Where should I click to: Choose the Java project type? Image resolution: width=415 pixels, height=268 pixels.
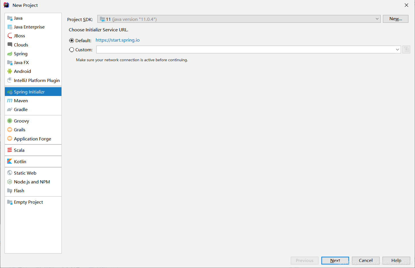coord(33,18)
